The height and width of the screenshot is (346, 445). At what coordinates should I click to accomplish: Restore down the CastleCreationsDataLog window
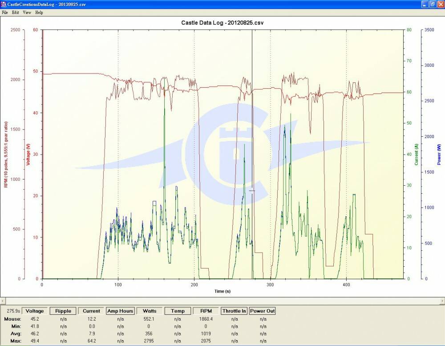click(x=433, y=4)
